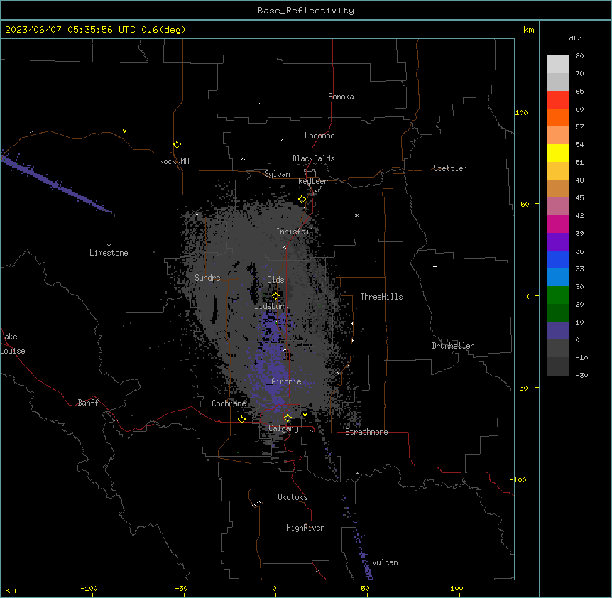
Task: Click the blue 36 dBZ legend swatch
Action: point(558,259)
